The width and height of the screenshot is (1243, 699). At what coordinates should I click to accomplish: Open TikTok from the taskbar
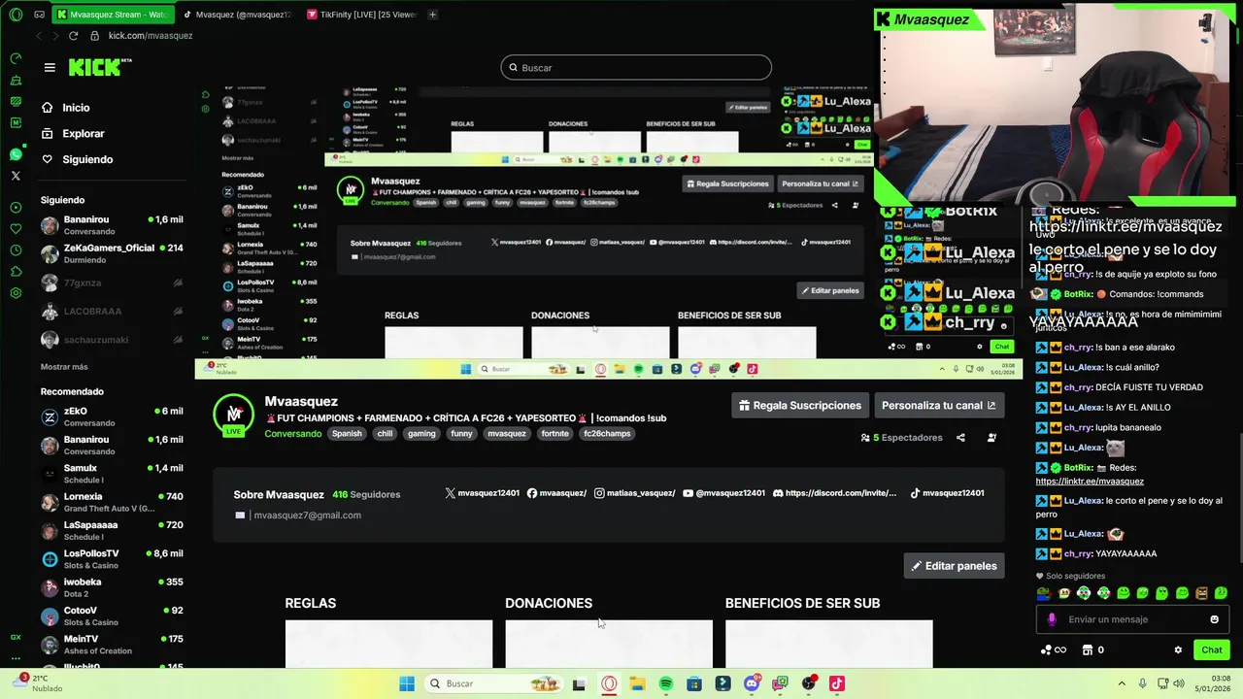[837, 683]
